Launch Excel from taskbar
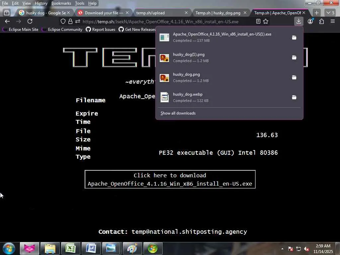 coord(71,248)
